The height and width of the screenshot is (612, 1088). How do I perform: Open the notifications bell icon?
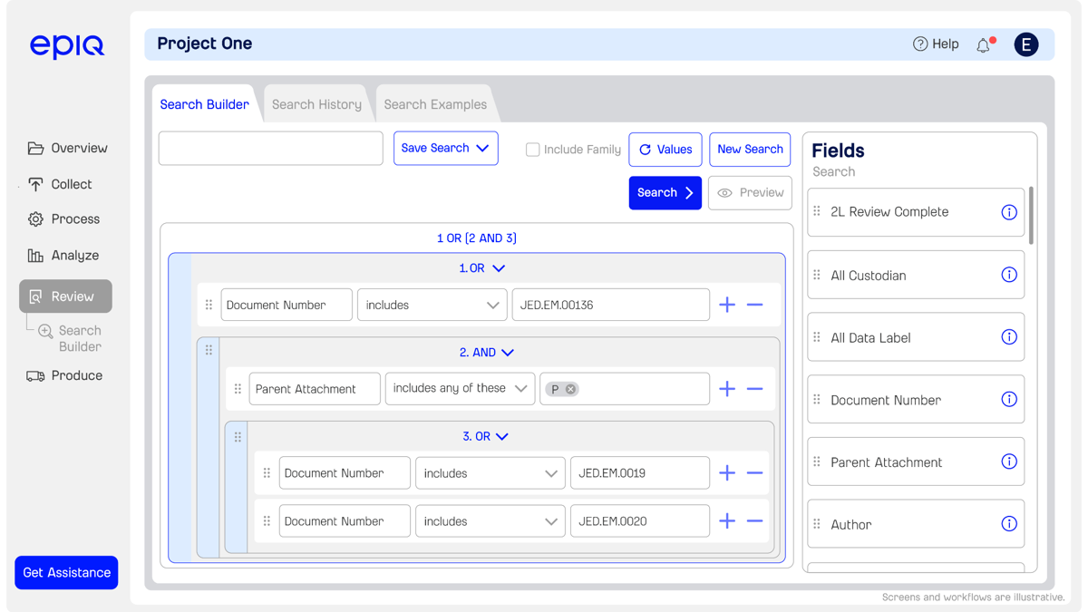(x=985, y=44)
